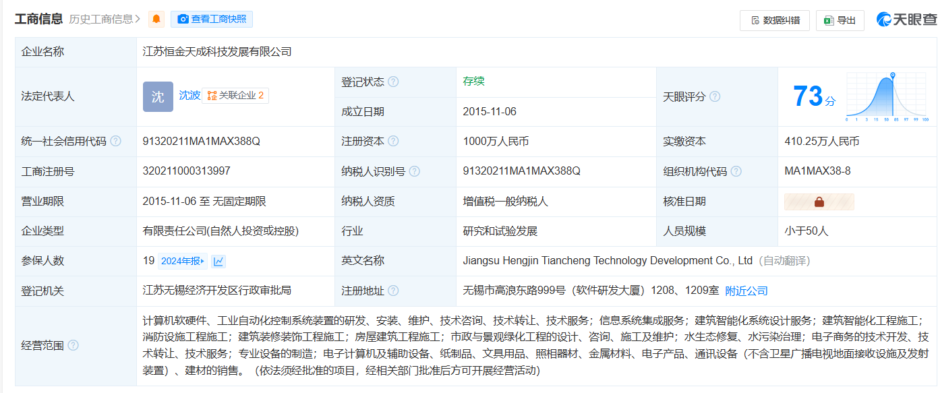Click the 存续 registration status
The height and width of the screenshot is (393, 938).
coord(474,82)
